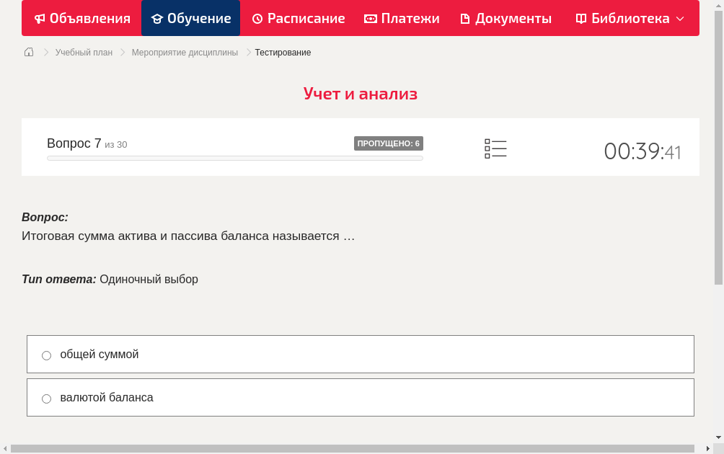
Task: Open the Мероприятие дисциплины link
Action: 183,52
